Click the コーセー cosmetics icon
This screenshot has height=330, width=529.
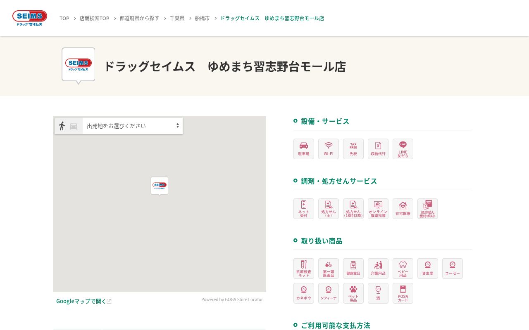pos(453,269)
